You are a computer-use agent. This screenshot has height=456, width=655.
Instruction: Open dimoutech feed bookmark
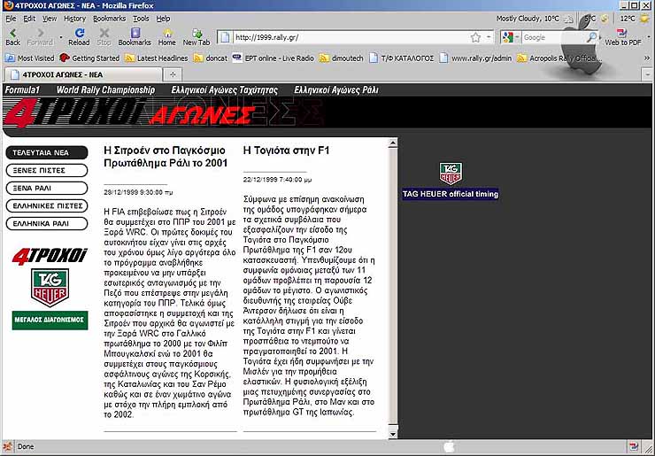(342, 58)
